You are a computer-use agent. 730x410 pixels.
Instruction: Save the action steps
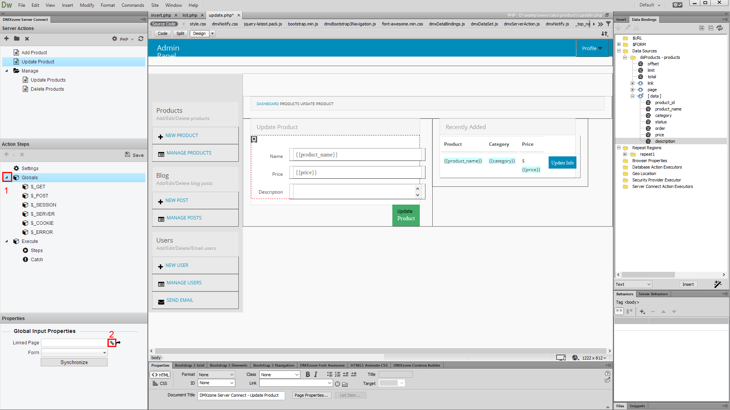(x=134, y=155)
